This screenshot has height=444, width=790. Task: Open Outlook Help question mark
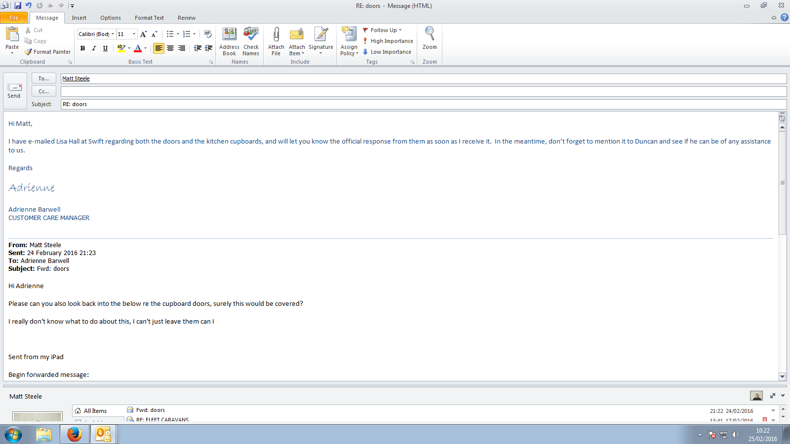coord(784,17)
